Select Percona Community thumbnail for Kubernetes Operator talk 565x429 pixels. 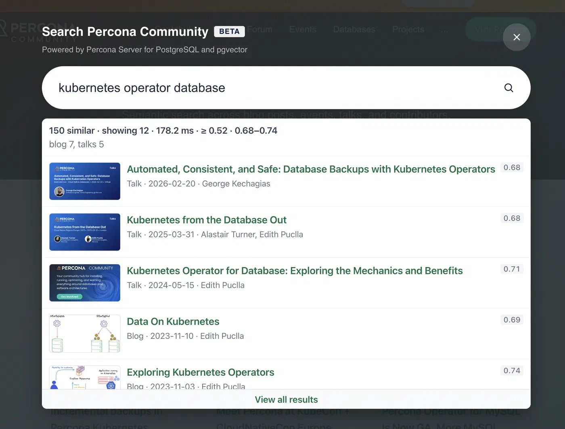pos(85,283)
